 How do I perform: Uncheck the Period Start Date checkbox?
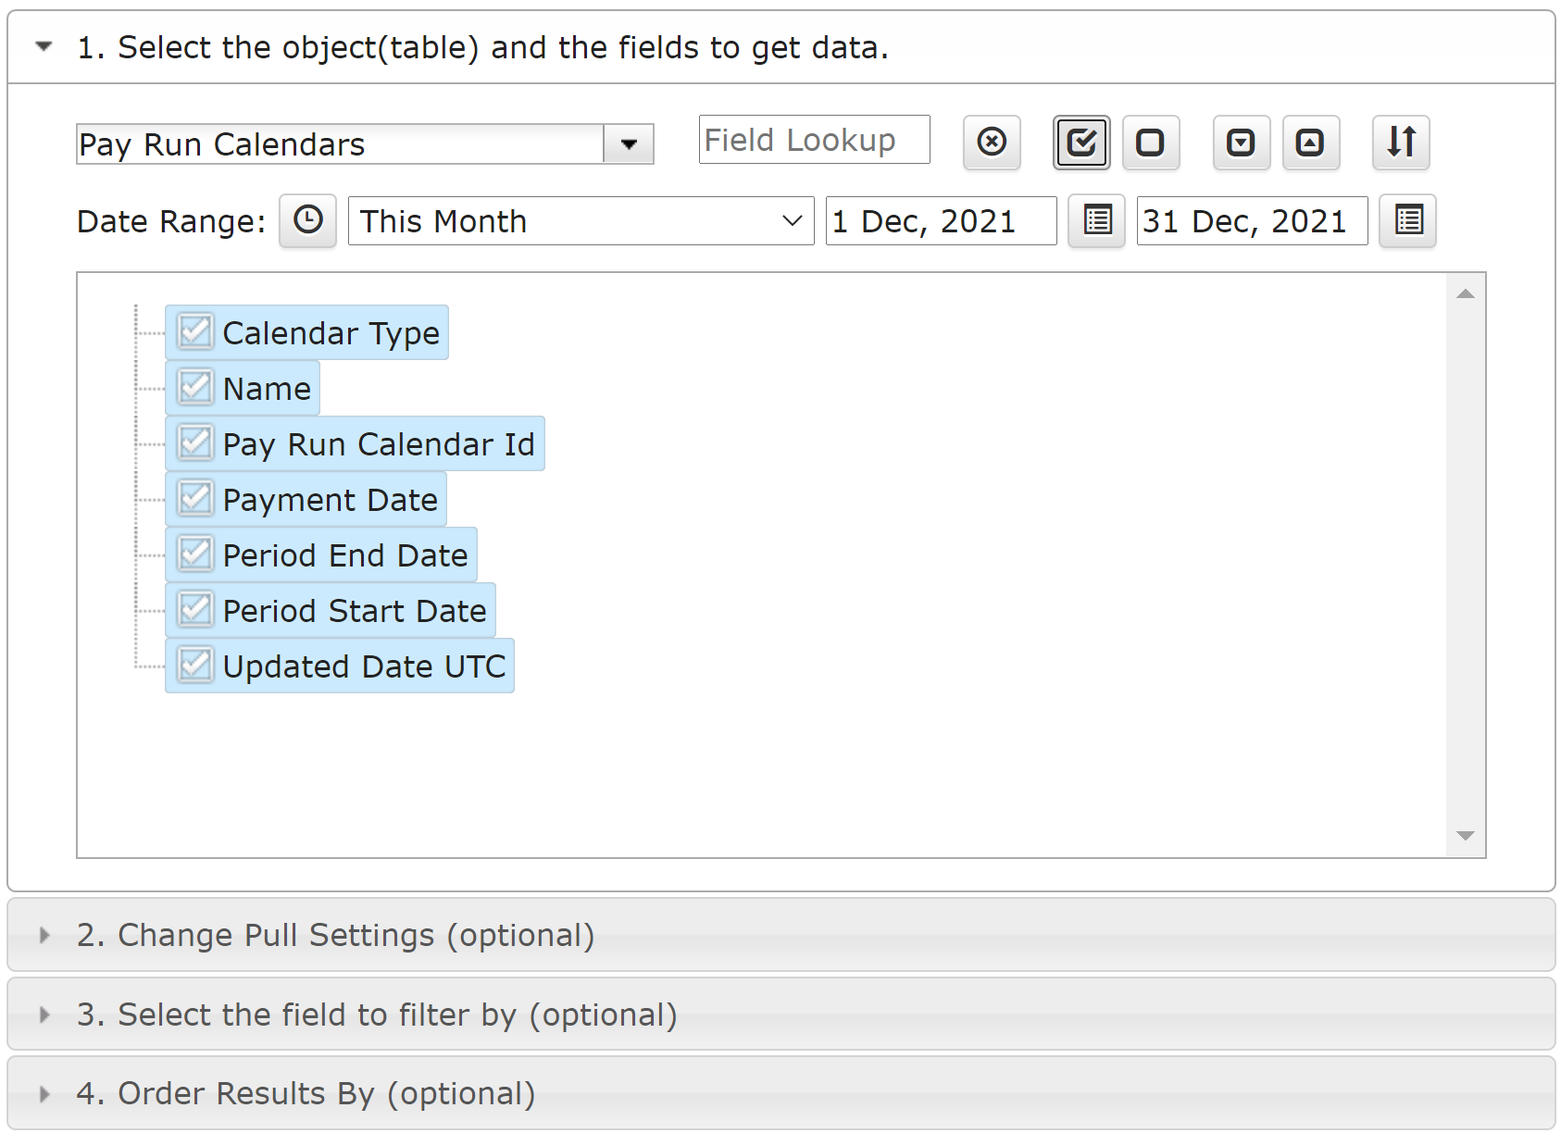pos(195,609)
